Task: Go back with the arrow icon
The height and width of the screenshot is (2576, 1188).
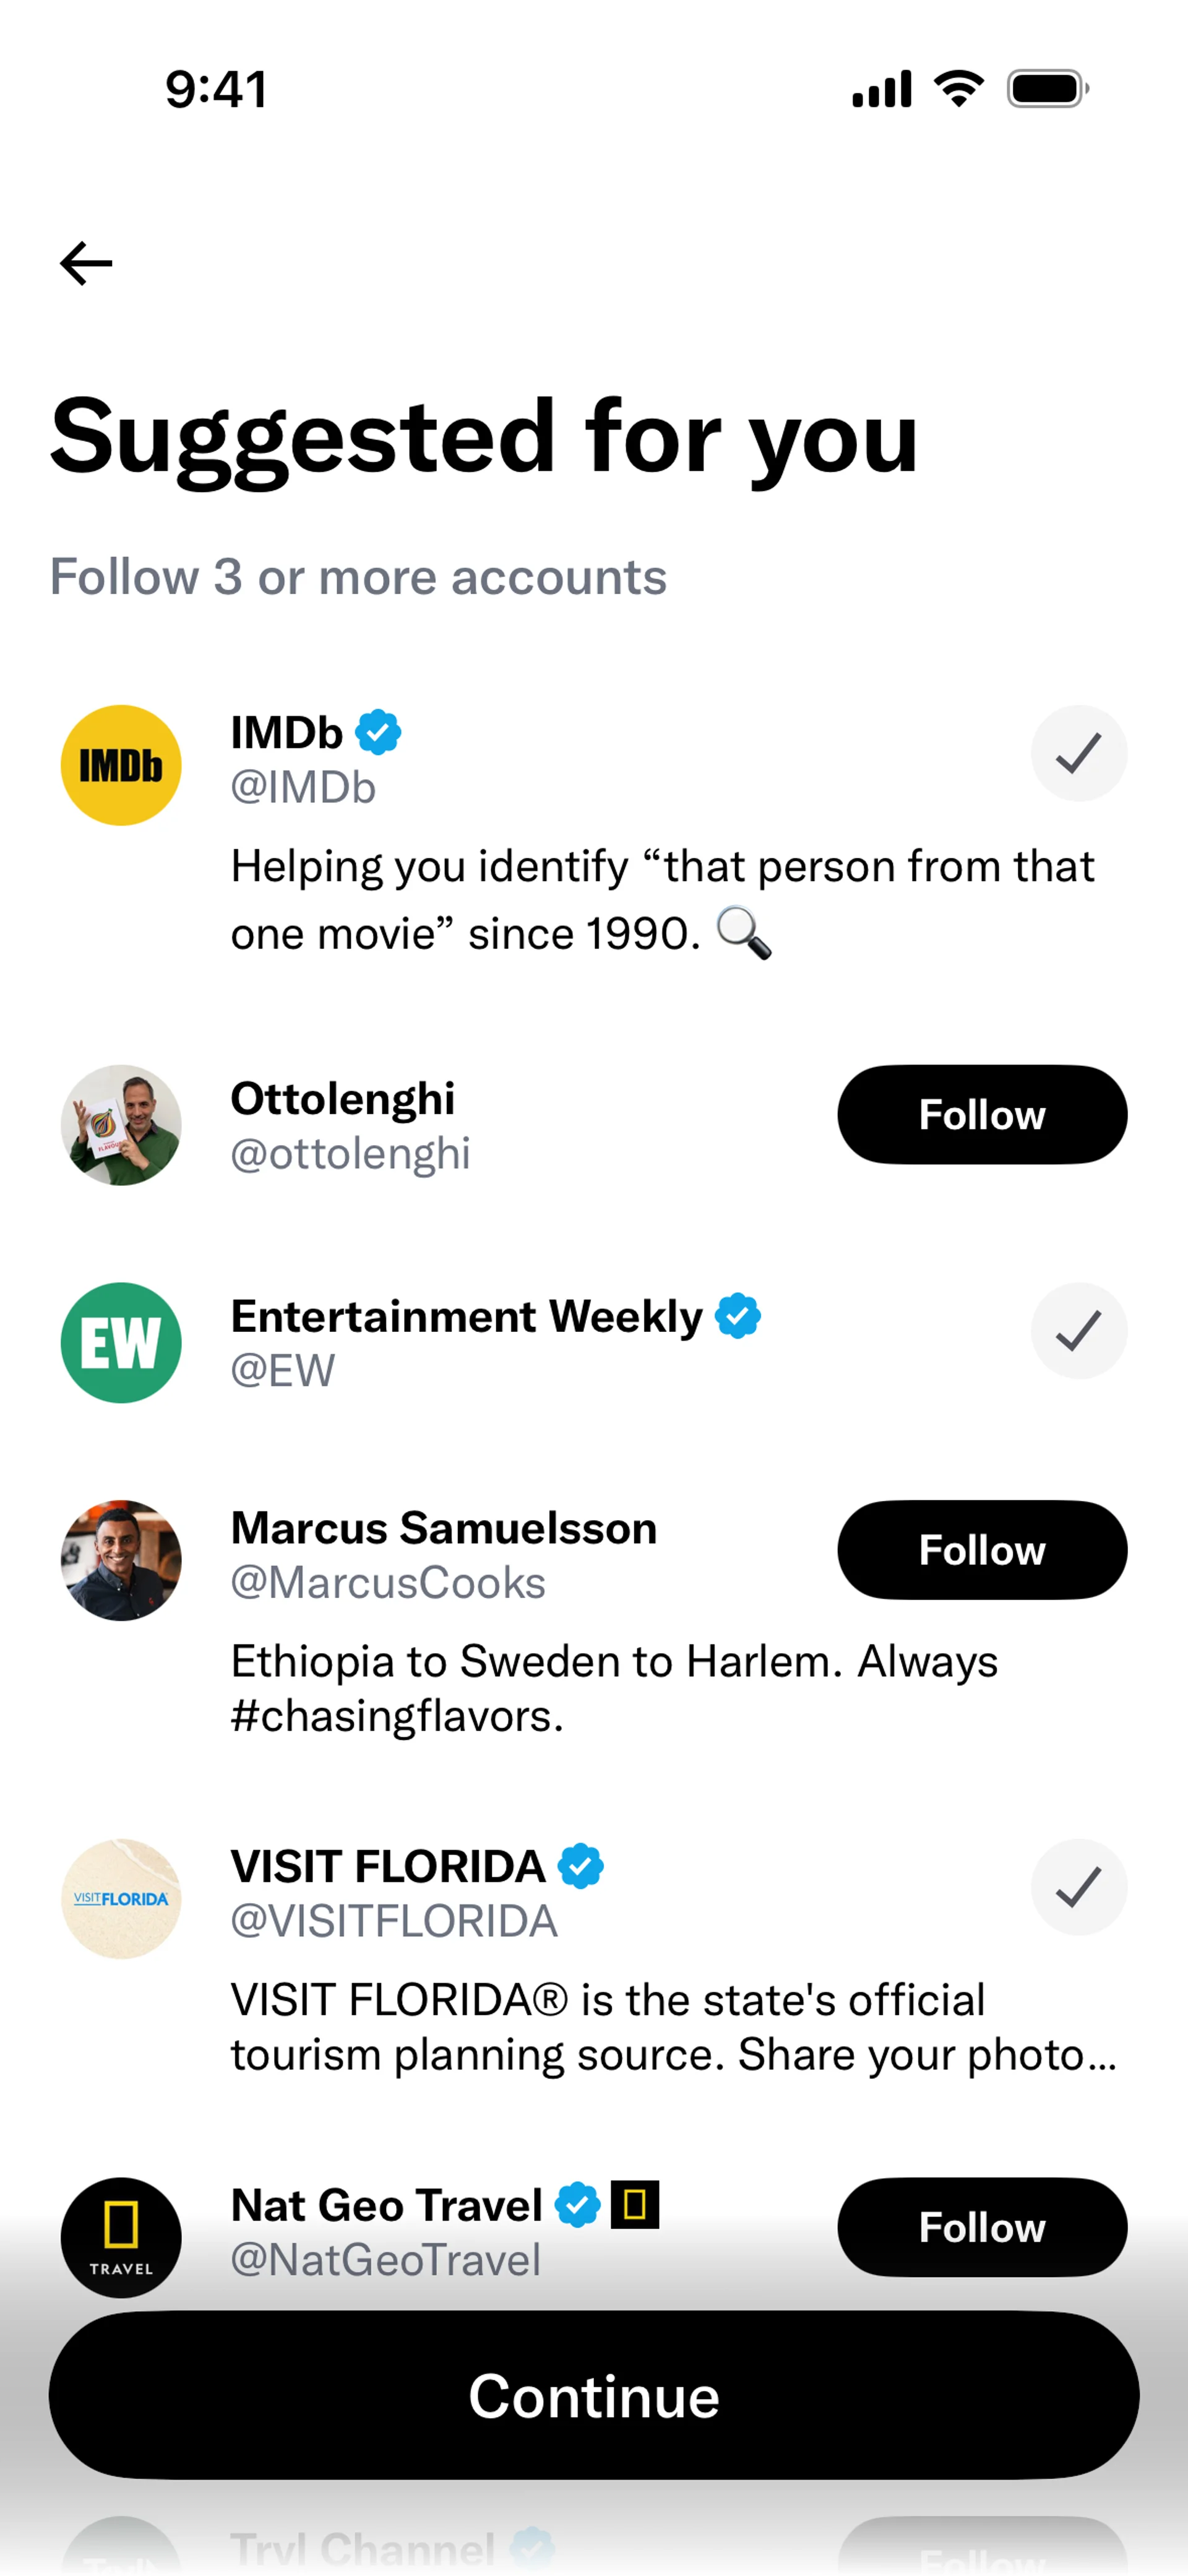Action: pyautogui.click(x=86, y=263)
